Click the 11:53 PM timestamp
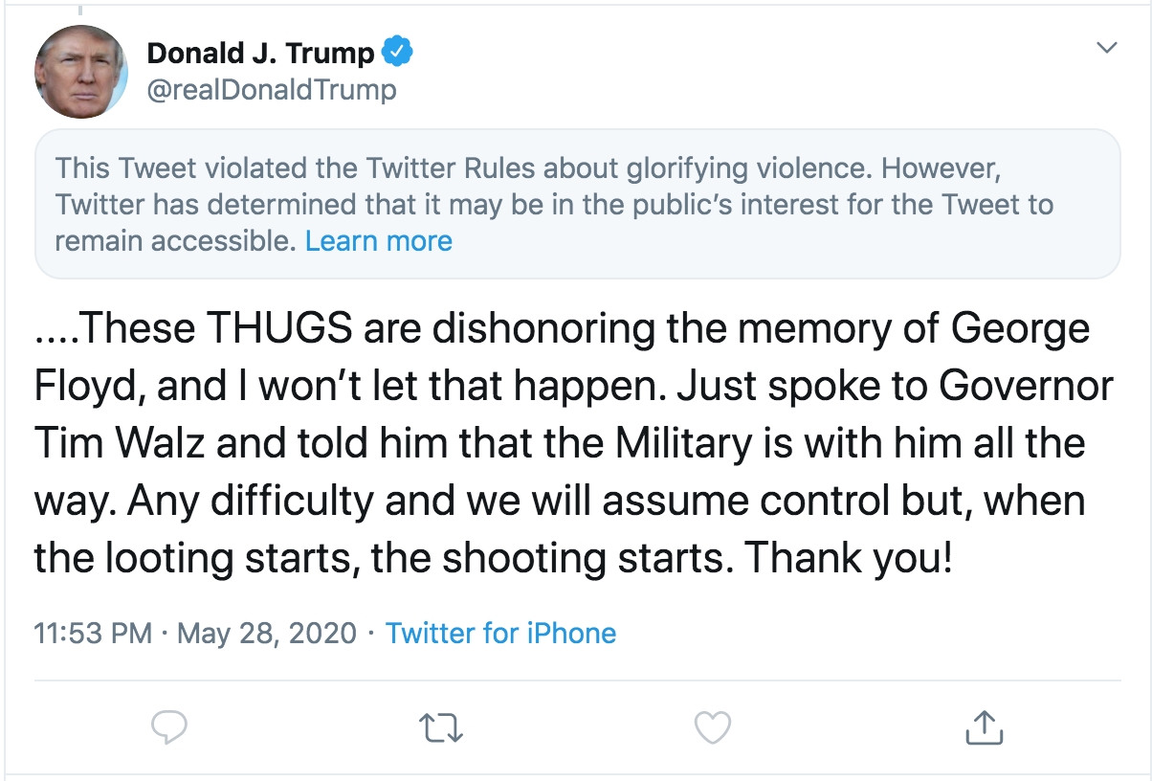The height and width of the screenshot is (781, 1152). point(93,633)
